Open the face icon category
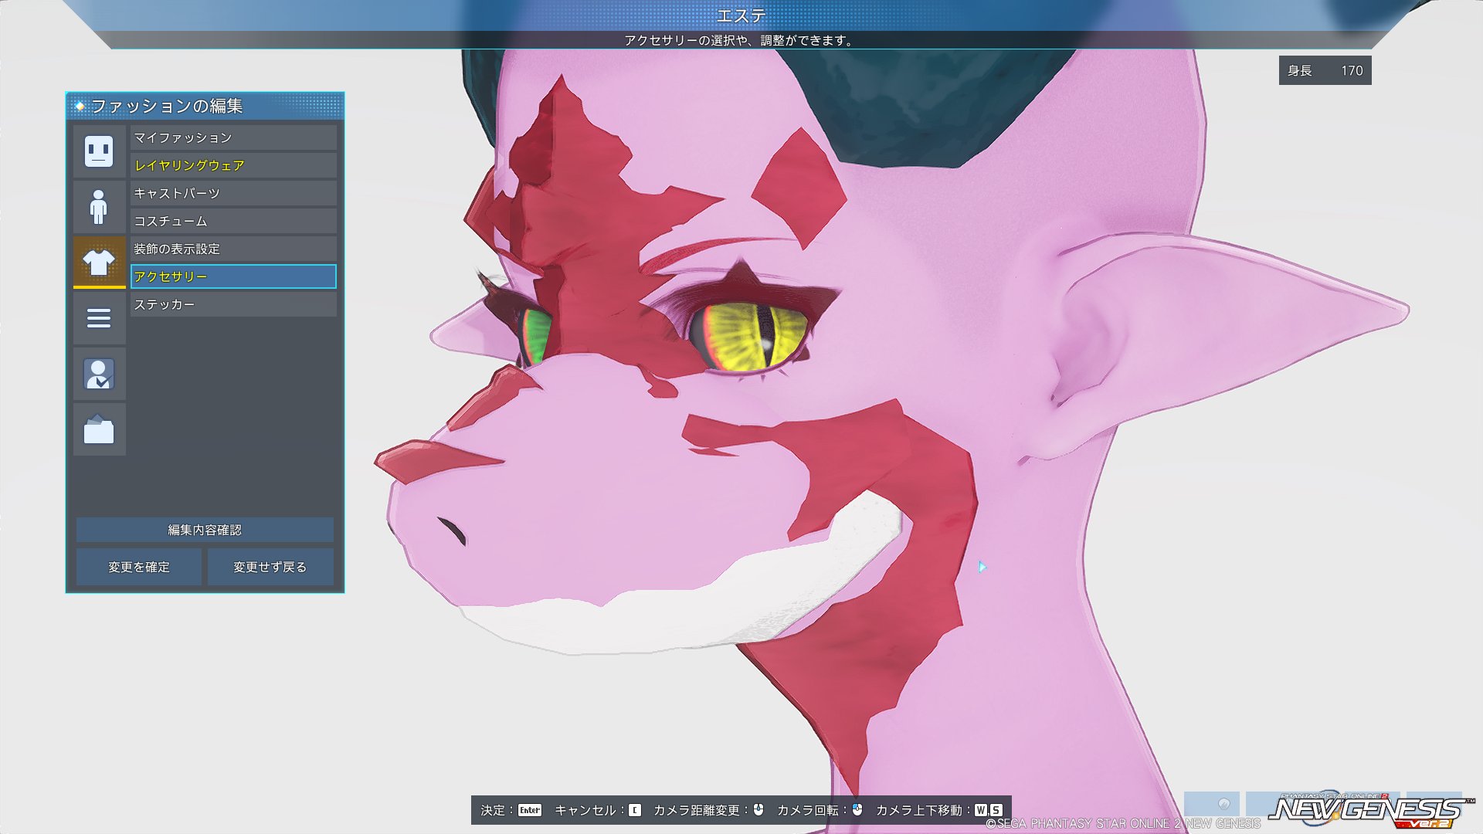The image size is (1483, 834). click(99, 151)
